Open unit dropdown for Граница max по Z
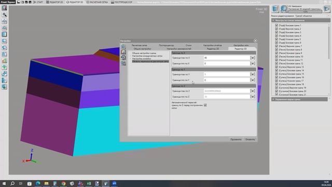The width and height of the screenshot is (332, 187). point(253,91)
